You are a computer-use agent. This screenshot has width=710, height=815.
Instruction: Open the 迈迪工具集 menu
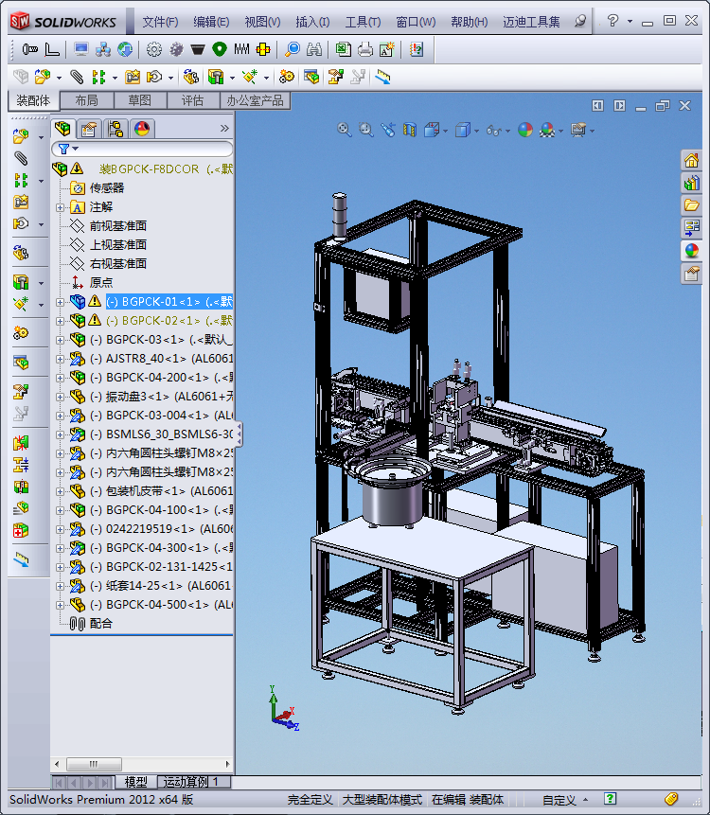[531, 22]
